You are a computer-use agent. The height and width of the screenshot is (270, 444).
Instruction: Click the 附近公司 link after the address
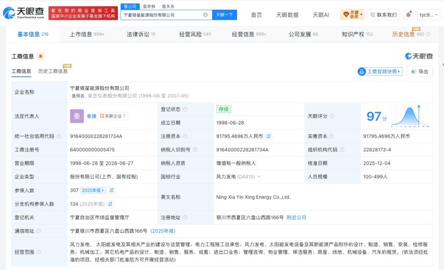(296, 218)
